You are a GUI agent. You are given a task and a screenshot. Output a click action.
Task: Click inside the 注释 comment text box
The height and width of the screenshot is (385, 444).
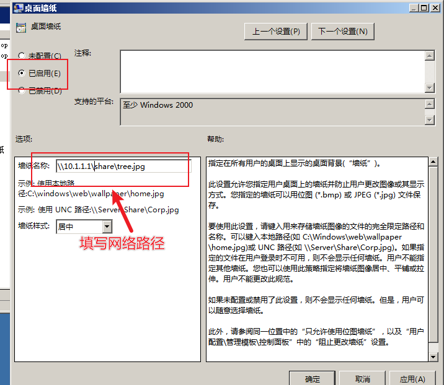point(272,72)
